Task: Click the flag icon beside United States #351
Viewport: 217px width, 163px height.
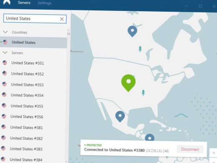Action: (x=5, y=63)
